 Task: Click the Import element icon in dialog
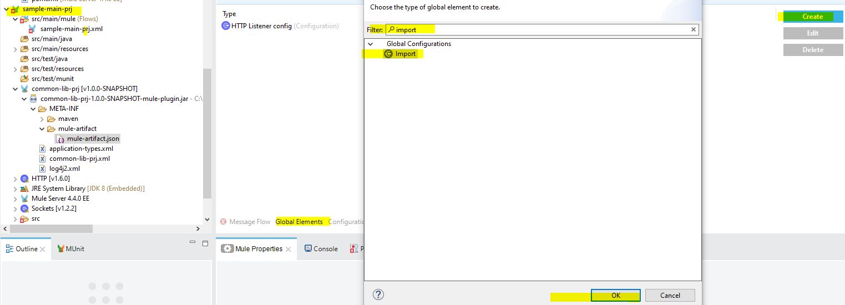click(389, 54)
